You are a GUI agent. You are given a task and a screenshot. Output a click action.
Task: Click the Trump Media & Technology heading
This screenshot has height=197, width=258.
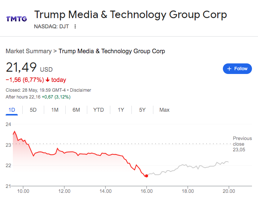(x=130, y=15)
